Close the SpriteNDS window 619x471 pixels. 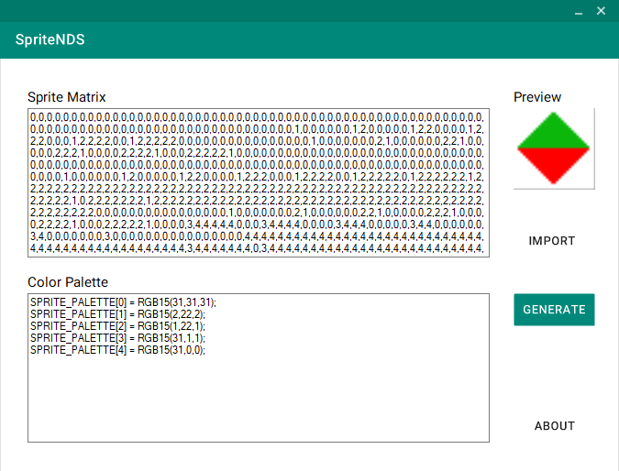[x=601, y=11]
